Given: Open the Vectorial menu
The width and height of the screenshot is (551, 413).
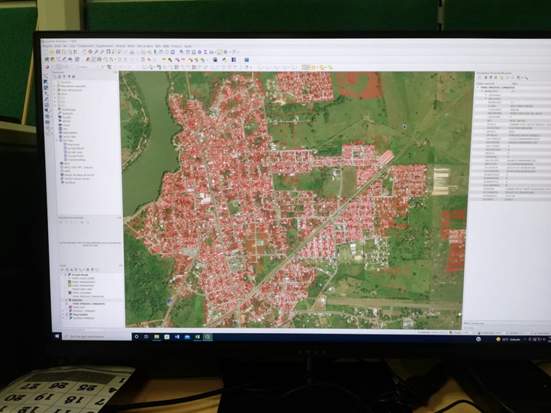Looking at the screenshot, I should (x=121, y=46).
